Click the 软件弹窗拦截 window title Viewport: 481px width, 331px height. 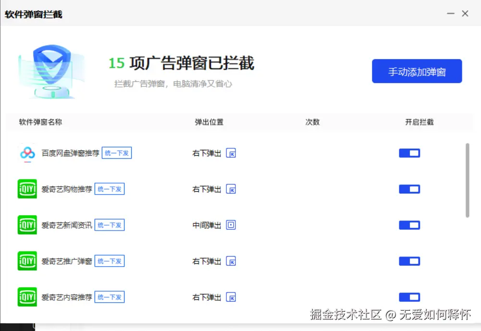click(x=34, y=14)
